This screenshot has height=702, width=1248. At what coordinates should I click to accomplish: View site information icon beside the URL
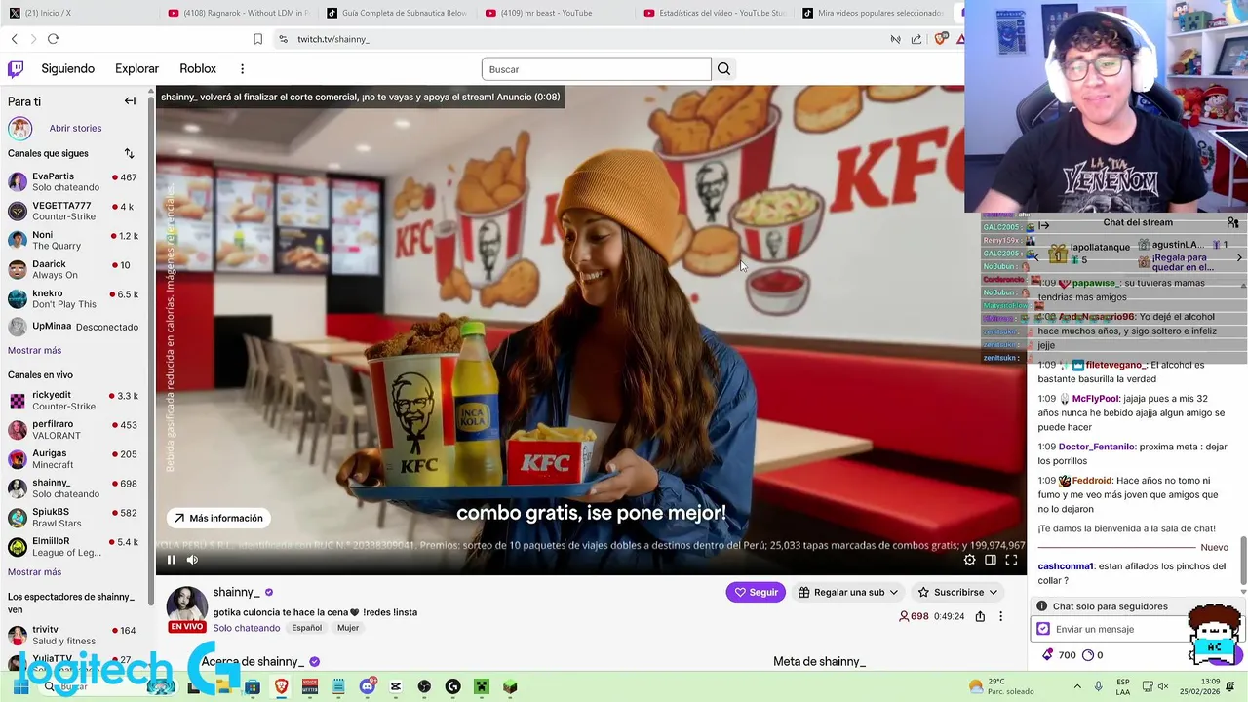[x=283, y=39]
